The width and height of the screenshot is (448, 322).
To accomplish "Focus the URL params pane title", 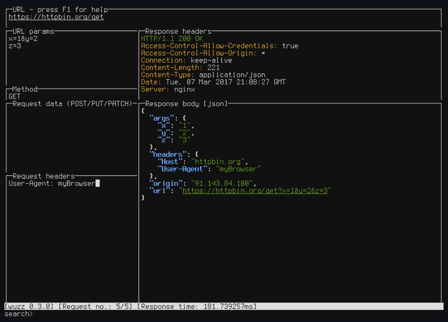I will [x=33, y=31].
